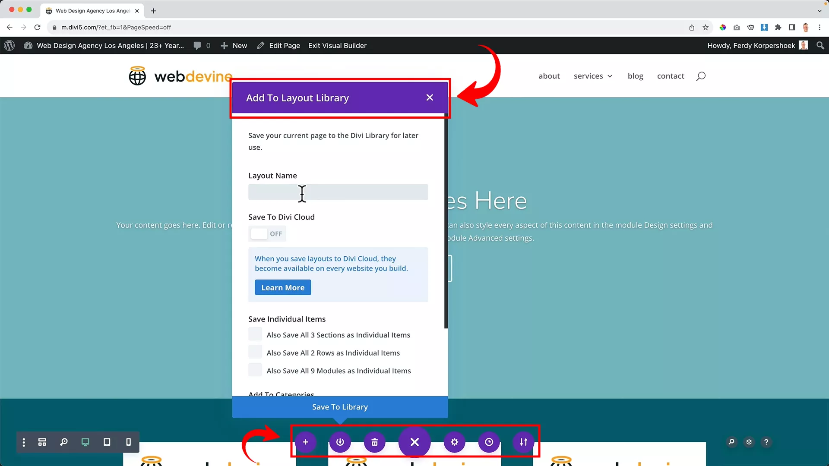Click Exit Visual Builder in admin bar
This screenshot has width=829, height=466.
[337, 45]
